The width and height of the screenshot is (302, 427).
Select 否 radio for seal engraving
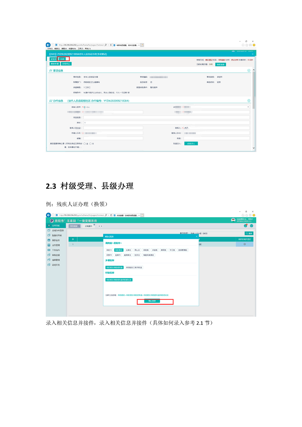[91, 143]
